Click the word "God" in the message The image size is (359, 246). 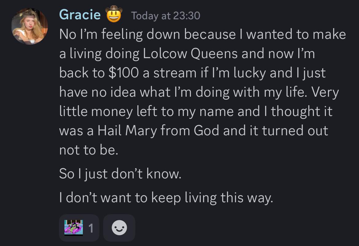pyautogui.click(x=206, y=131)
